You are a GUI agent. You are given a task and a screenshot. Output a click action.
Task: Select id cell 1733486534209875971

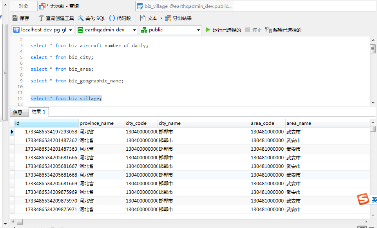46,210
